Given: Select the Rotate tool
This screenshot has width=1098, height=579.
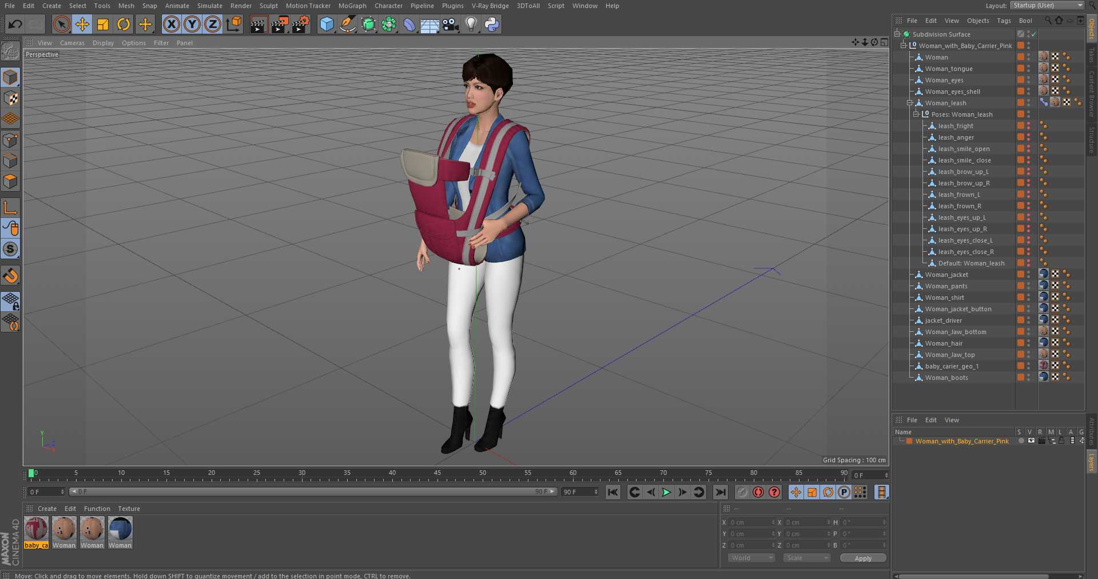Looking at the screenshot, I should coord(124,24).
